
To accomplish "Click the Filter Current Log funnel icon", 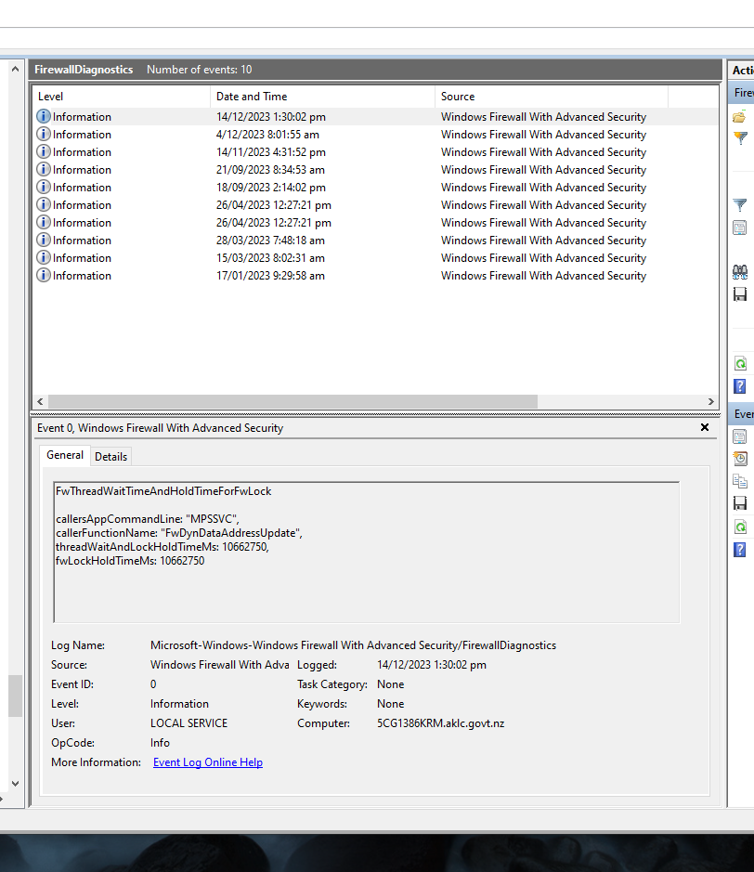I will click(x=739, y=205).
